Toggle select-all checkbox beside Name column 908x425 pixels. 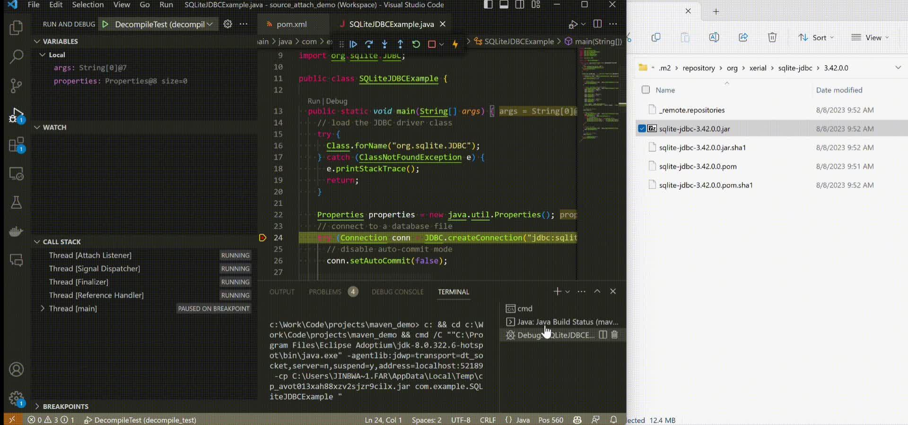click(x=646, y=90)
